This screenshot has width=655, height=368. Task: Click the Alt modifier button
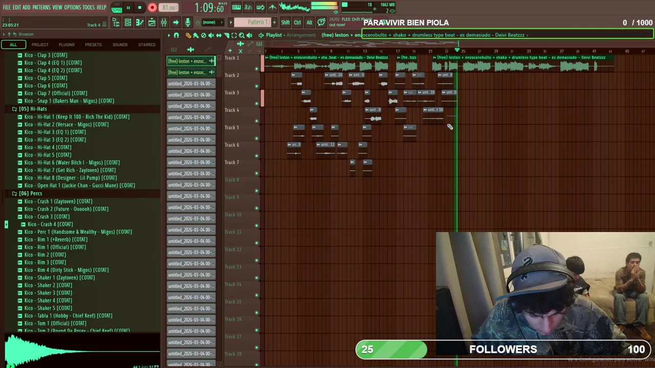click(x=309, y=22)
